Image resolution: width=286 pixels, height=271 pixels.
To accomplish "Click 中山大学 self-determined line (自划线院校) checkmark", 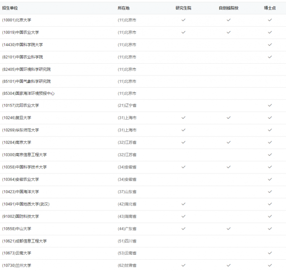I will [x=229, y=229].
